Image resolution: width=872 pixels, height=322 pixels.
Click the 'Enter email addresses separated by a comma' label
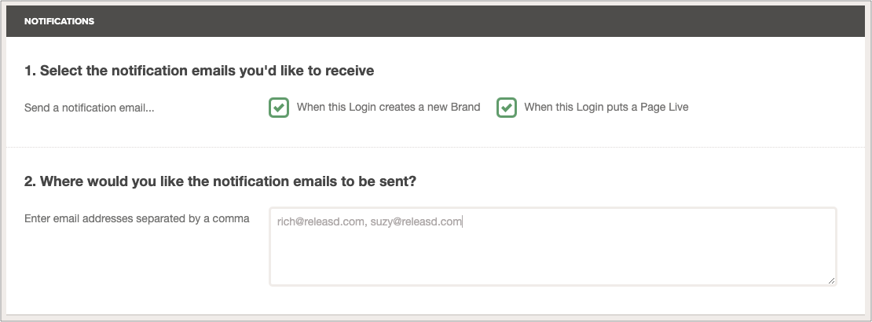tap(137, 218)
